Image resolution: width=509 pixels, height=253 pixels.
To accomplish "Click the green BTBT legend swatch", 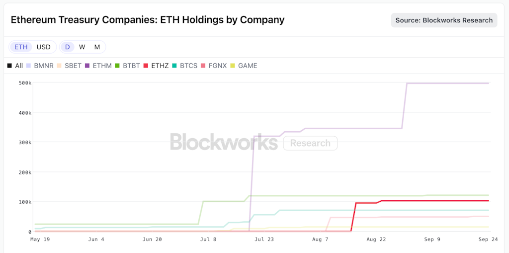I will 117,66.
